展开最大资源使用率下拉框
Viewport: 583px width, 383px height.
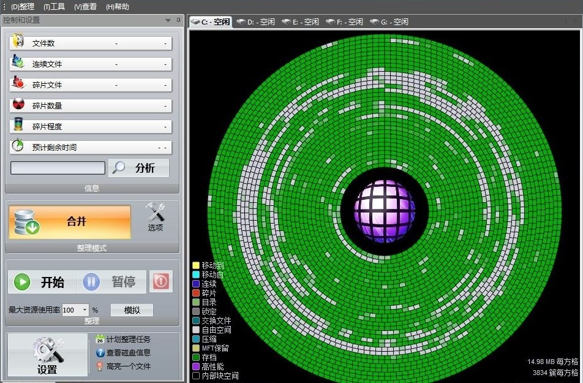click(x=84, y=310)
